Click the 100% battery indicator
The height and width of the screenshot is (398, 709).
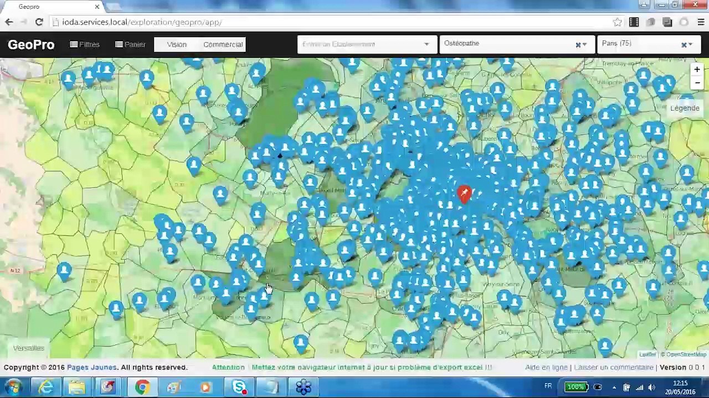click(x=577, y=387)
